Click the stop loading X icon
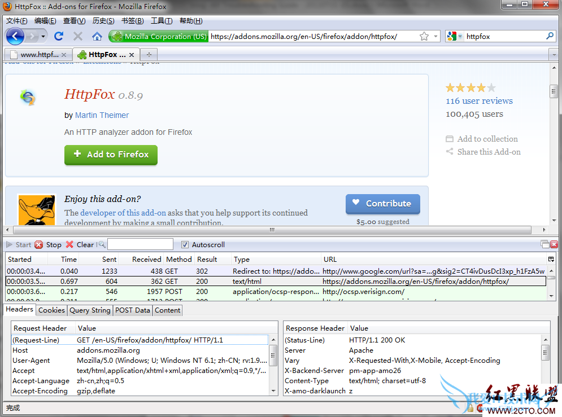Viewport: 562px width, 417px height. 78,36
